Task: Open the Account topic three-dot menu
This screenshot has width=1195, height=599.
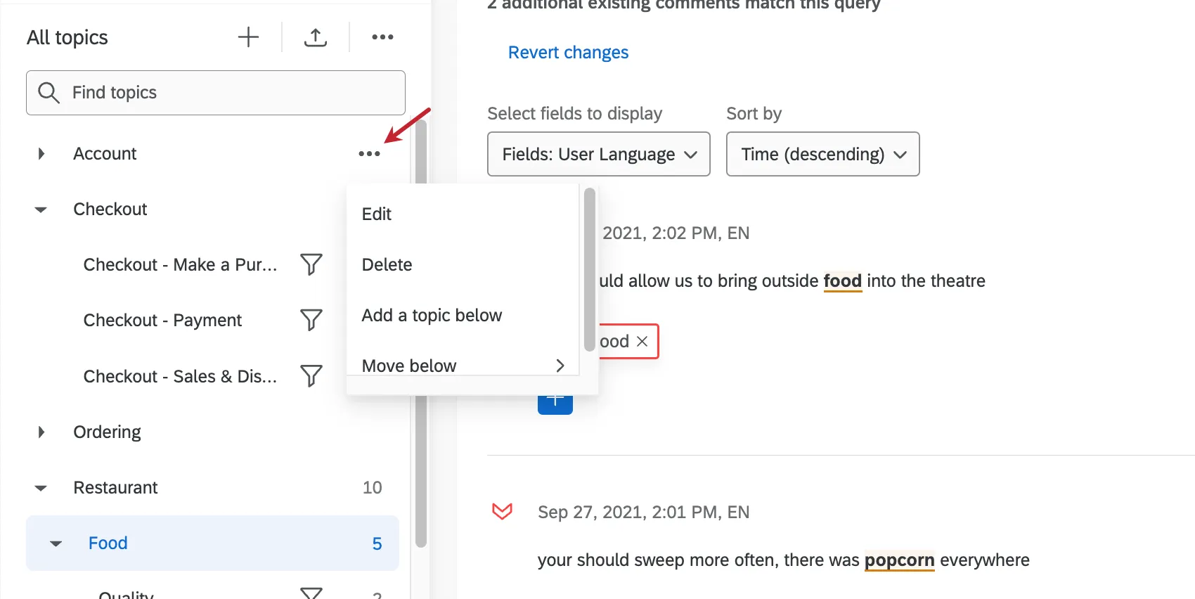Action: tap(369, 154)
